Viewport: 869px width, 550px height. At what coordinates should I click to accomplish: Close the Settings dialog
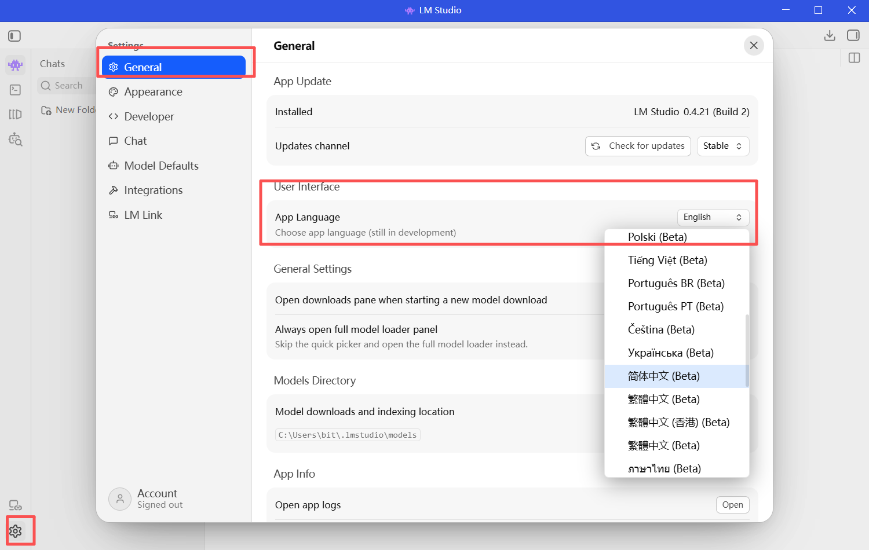click(x=754, y=45)
